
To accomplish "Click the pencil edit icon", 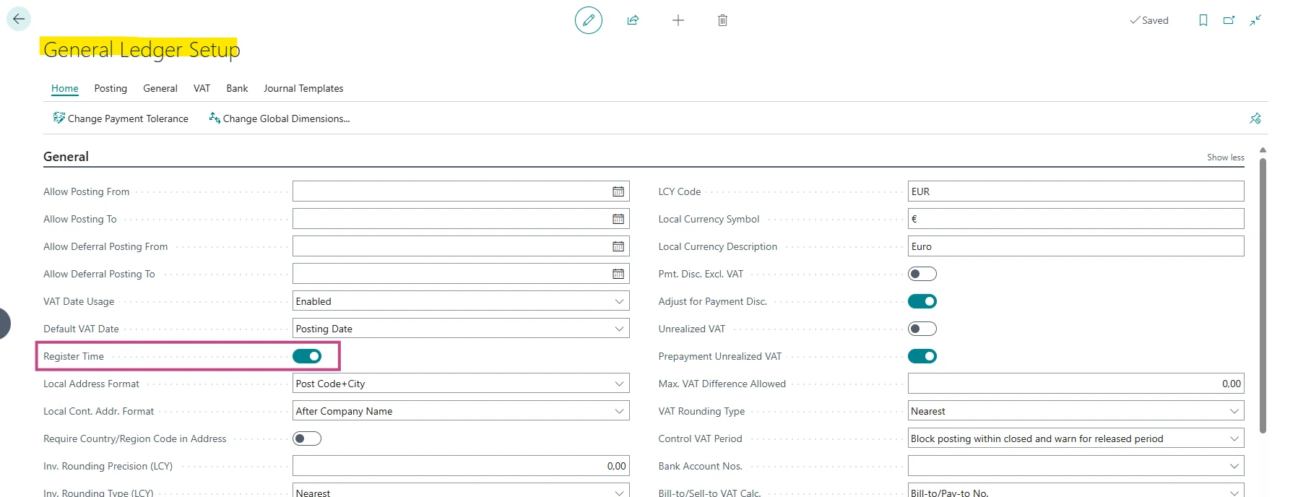I will pyautogui.click(x=588, y=20).
